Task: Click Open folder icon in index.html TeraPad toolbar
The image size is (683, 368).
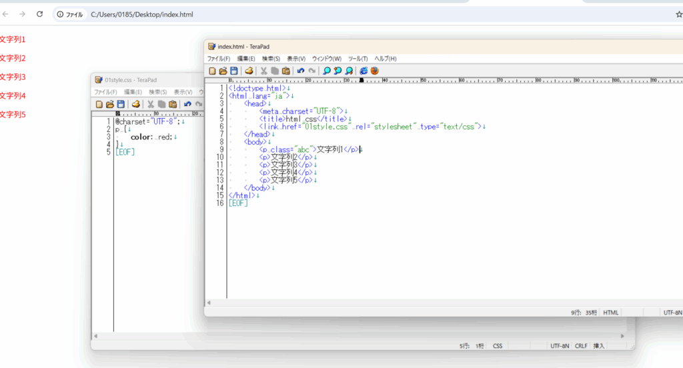Action: 223,70
